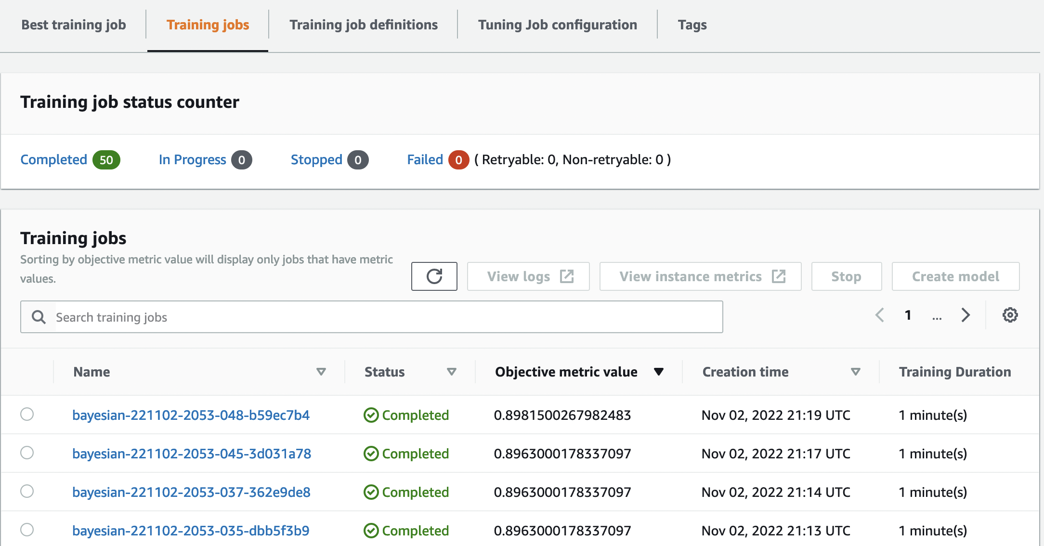Toggle sorting on Objective metric value
Screen dimensions: 1044x546
tap(659, 371)
